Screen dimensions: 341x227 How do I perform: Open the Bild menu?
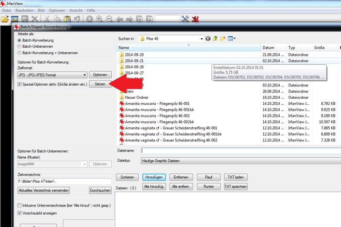click(x=41, y=10)
